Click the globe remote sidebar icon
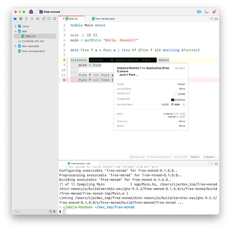This screenshot has width=231, height=230. coord(21,19)
